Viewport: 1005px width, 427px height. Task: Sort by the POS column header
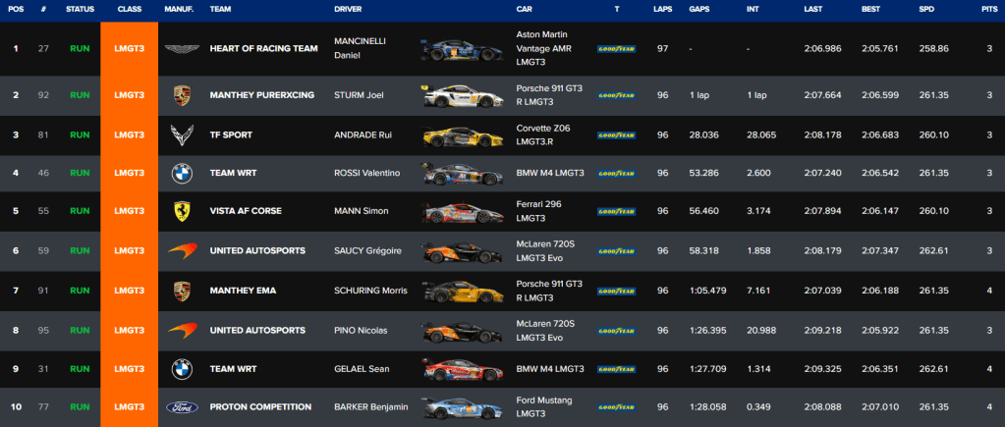click(x=16, y=10)
